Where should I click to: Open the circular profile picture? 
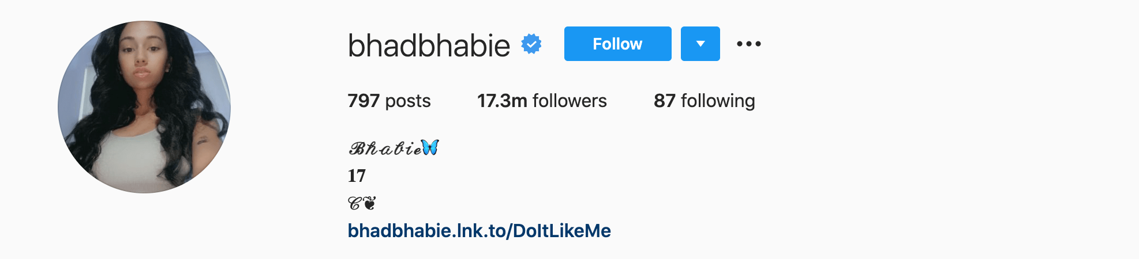[x=144, y=107]
